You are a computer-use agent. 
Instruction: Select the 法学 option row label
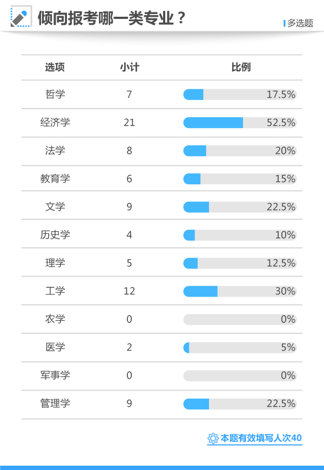(55, 151)
